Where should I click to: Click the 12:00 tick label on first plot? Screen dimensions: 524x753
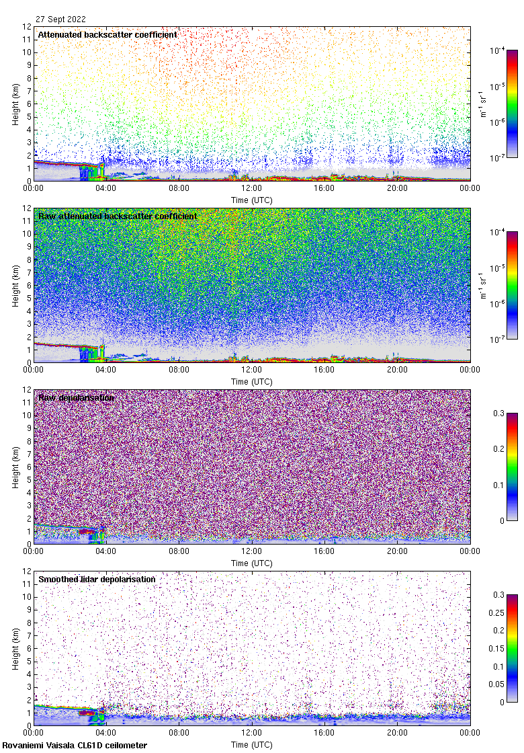pos(251,188)
